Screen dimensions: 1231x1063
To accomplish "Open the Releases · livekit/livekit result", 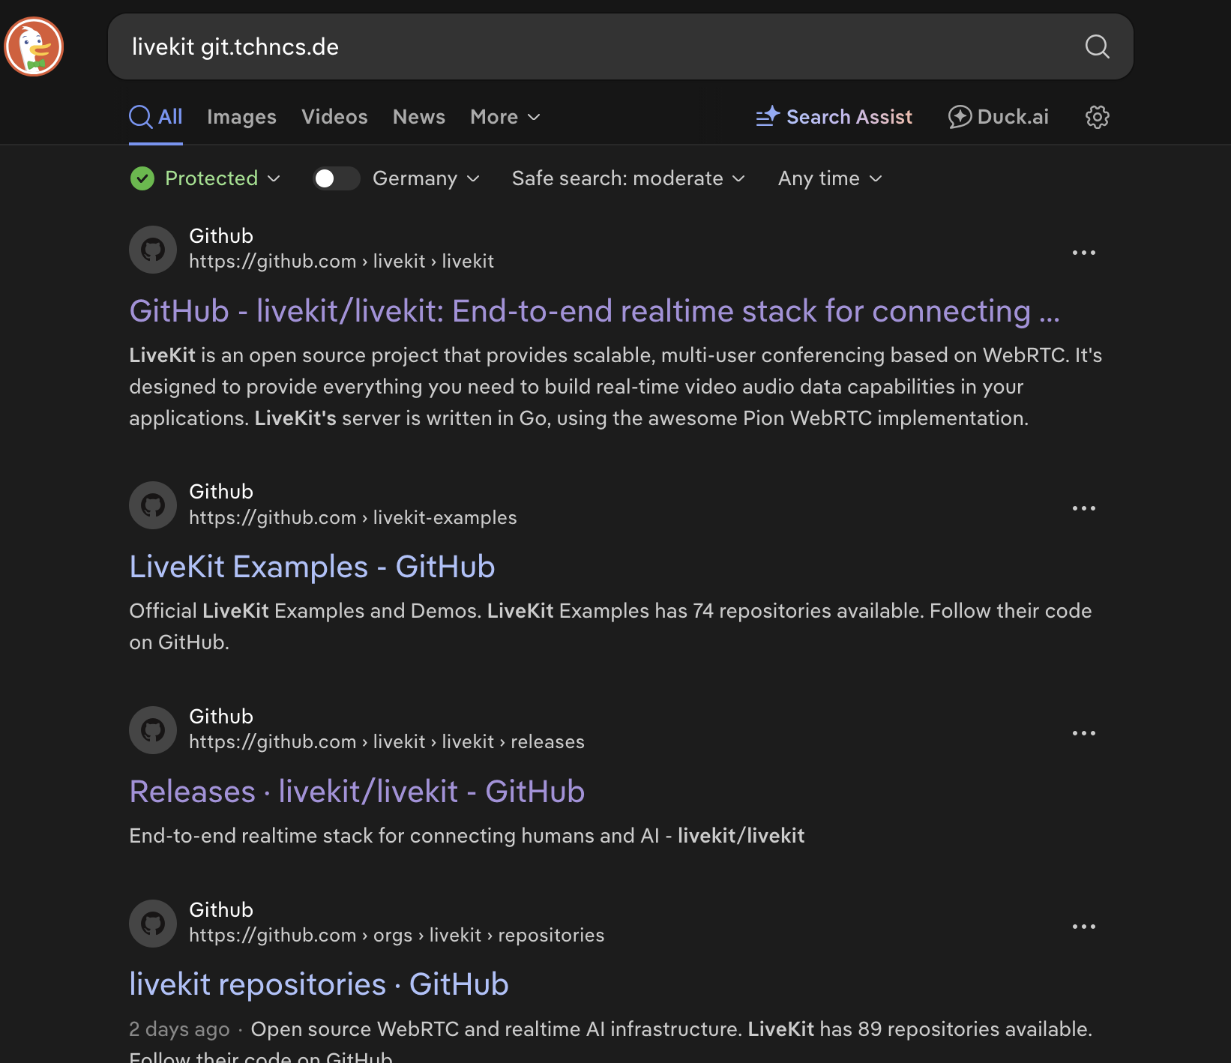I will [x=357, y=792].
